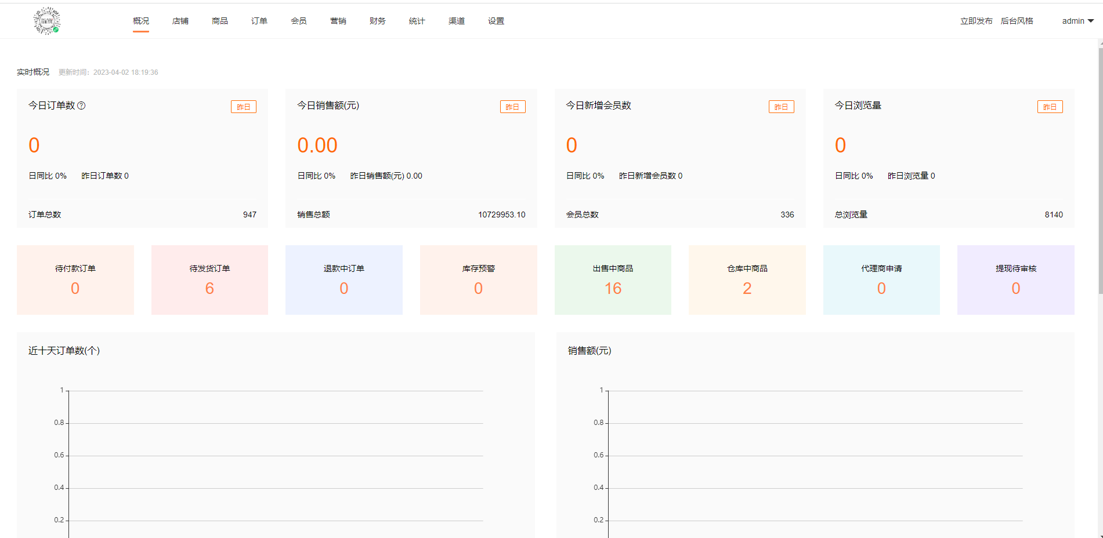
Task: Click the 后台风格 link
Action: pyautogui.click(x=1017, y=21)
